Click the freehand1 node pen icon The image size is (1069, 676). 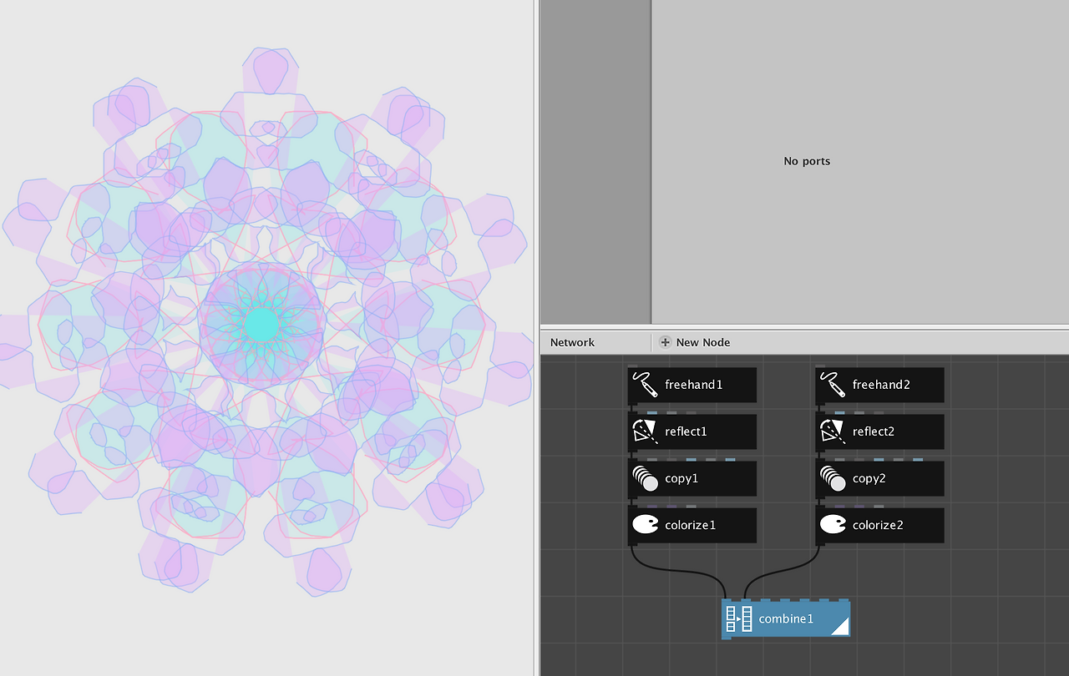click(x=645, y=385)
